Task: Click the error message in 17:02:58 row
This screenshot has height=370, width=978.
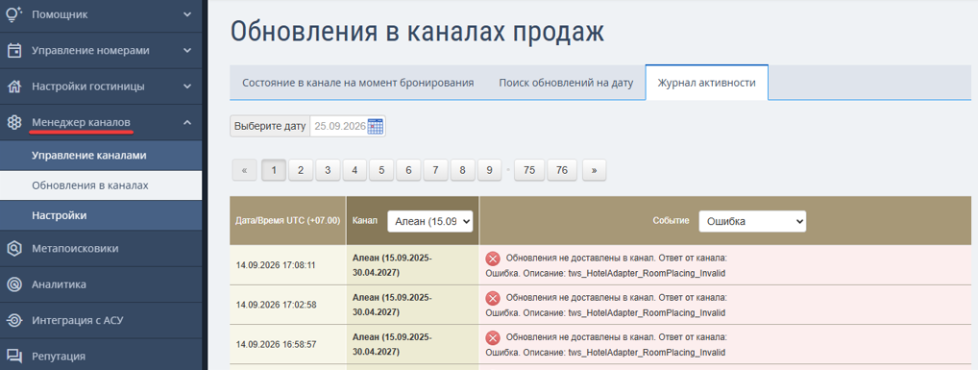Action: [x=606, y=305]
